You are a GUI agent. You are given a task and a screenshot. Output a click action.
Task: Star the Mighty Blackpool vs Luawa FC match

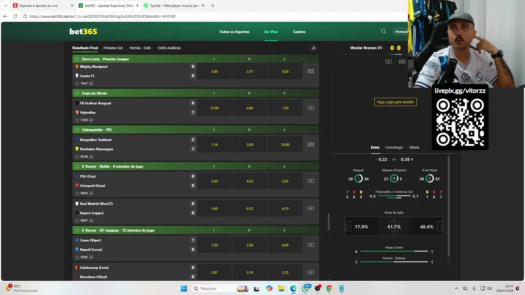pos(77,84)
